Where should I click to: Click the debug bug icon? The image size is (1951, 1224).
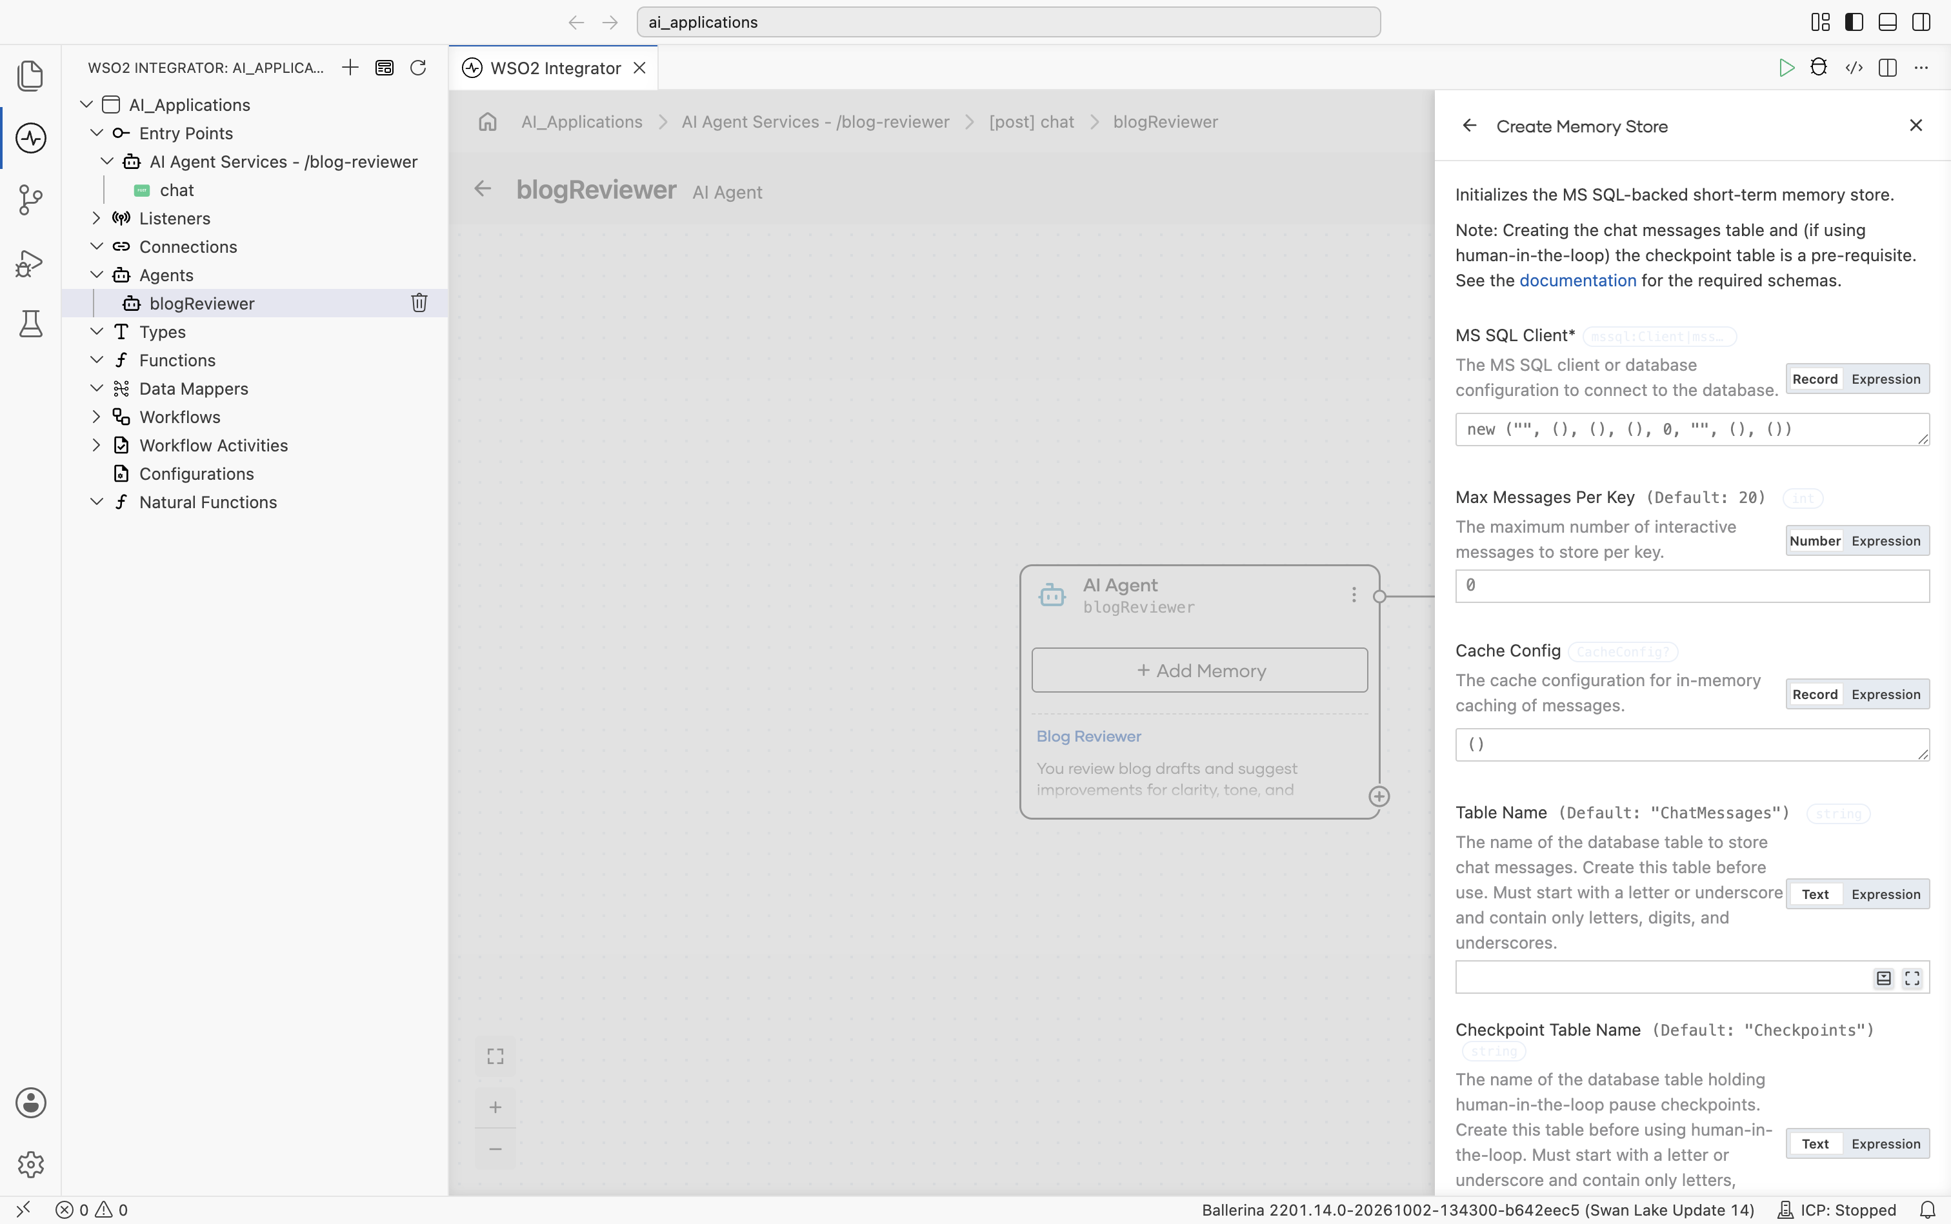pos(1819,67)
